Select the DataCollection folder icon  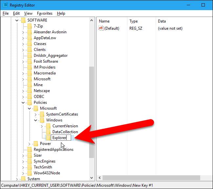coord(48,132)
